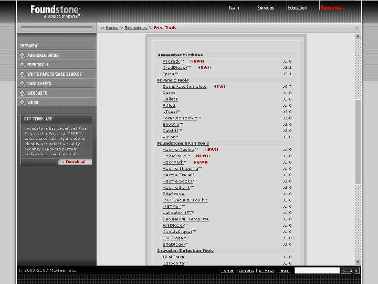This screenshot has width=378, height=284.
Task: Open the WSDigger tool link
Action: pyautogui.click(x=173, y=225)
